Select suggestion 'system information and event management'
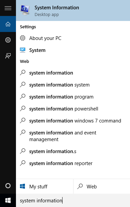 (x=73, y=136)
